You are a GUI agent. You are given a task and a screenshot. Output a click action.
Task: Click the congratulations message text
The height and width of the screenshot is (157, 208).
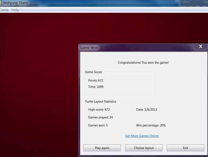click(143, 63)
